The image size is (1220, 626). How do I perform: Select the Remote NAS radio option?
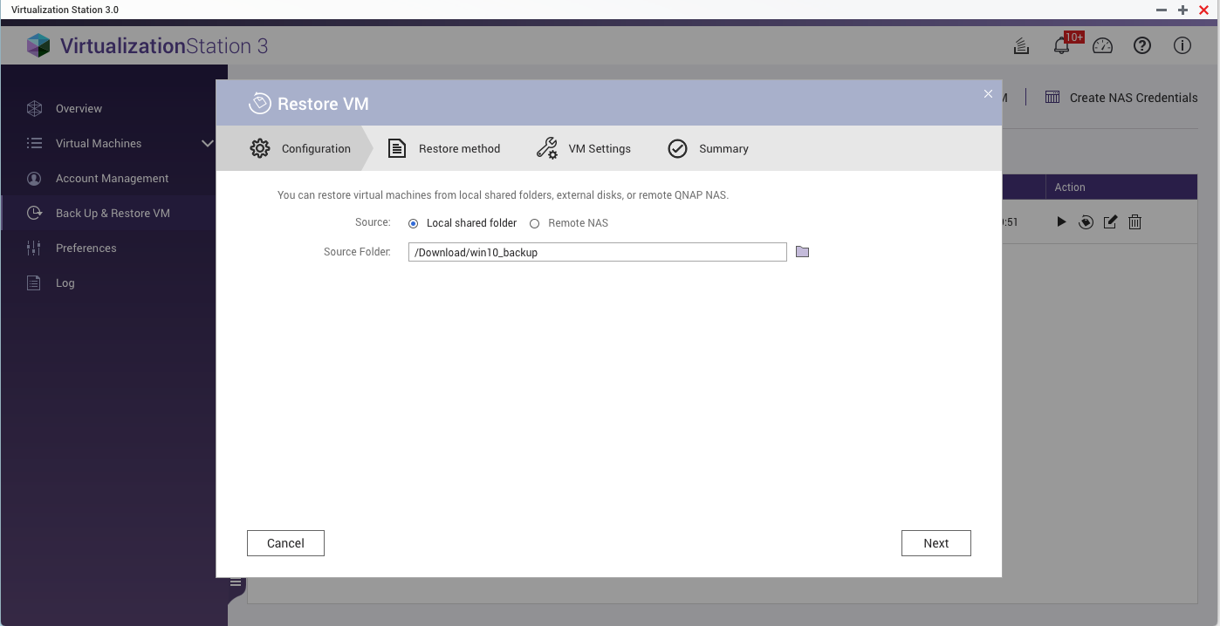pos(535,223)
